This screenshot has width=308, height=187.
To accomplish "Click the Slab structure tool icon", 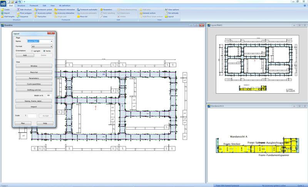I will 18,9.
